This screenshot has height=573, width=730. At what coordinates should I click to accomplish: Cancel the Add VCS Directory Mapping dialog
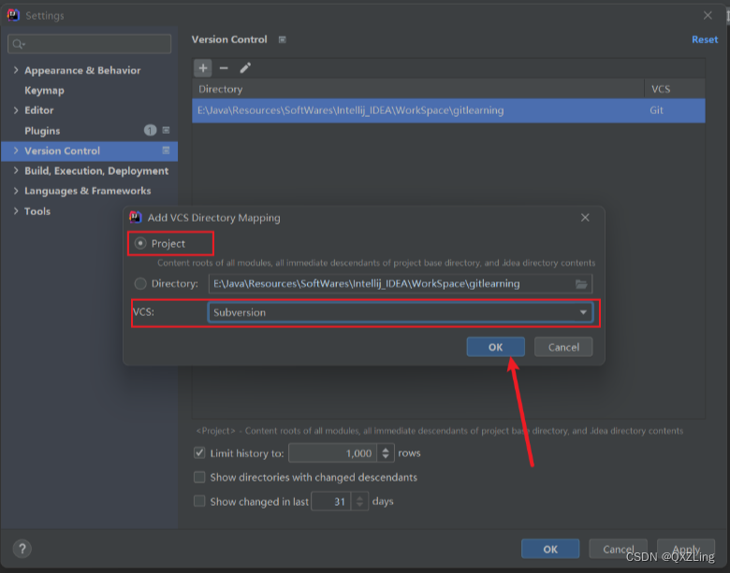point(563,347)
